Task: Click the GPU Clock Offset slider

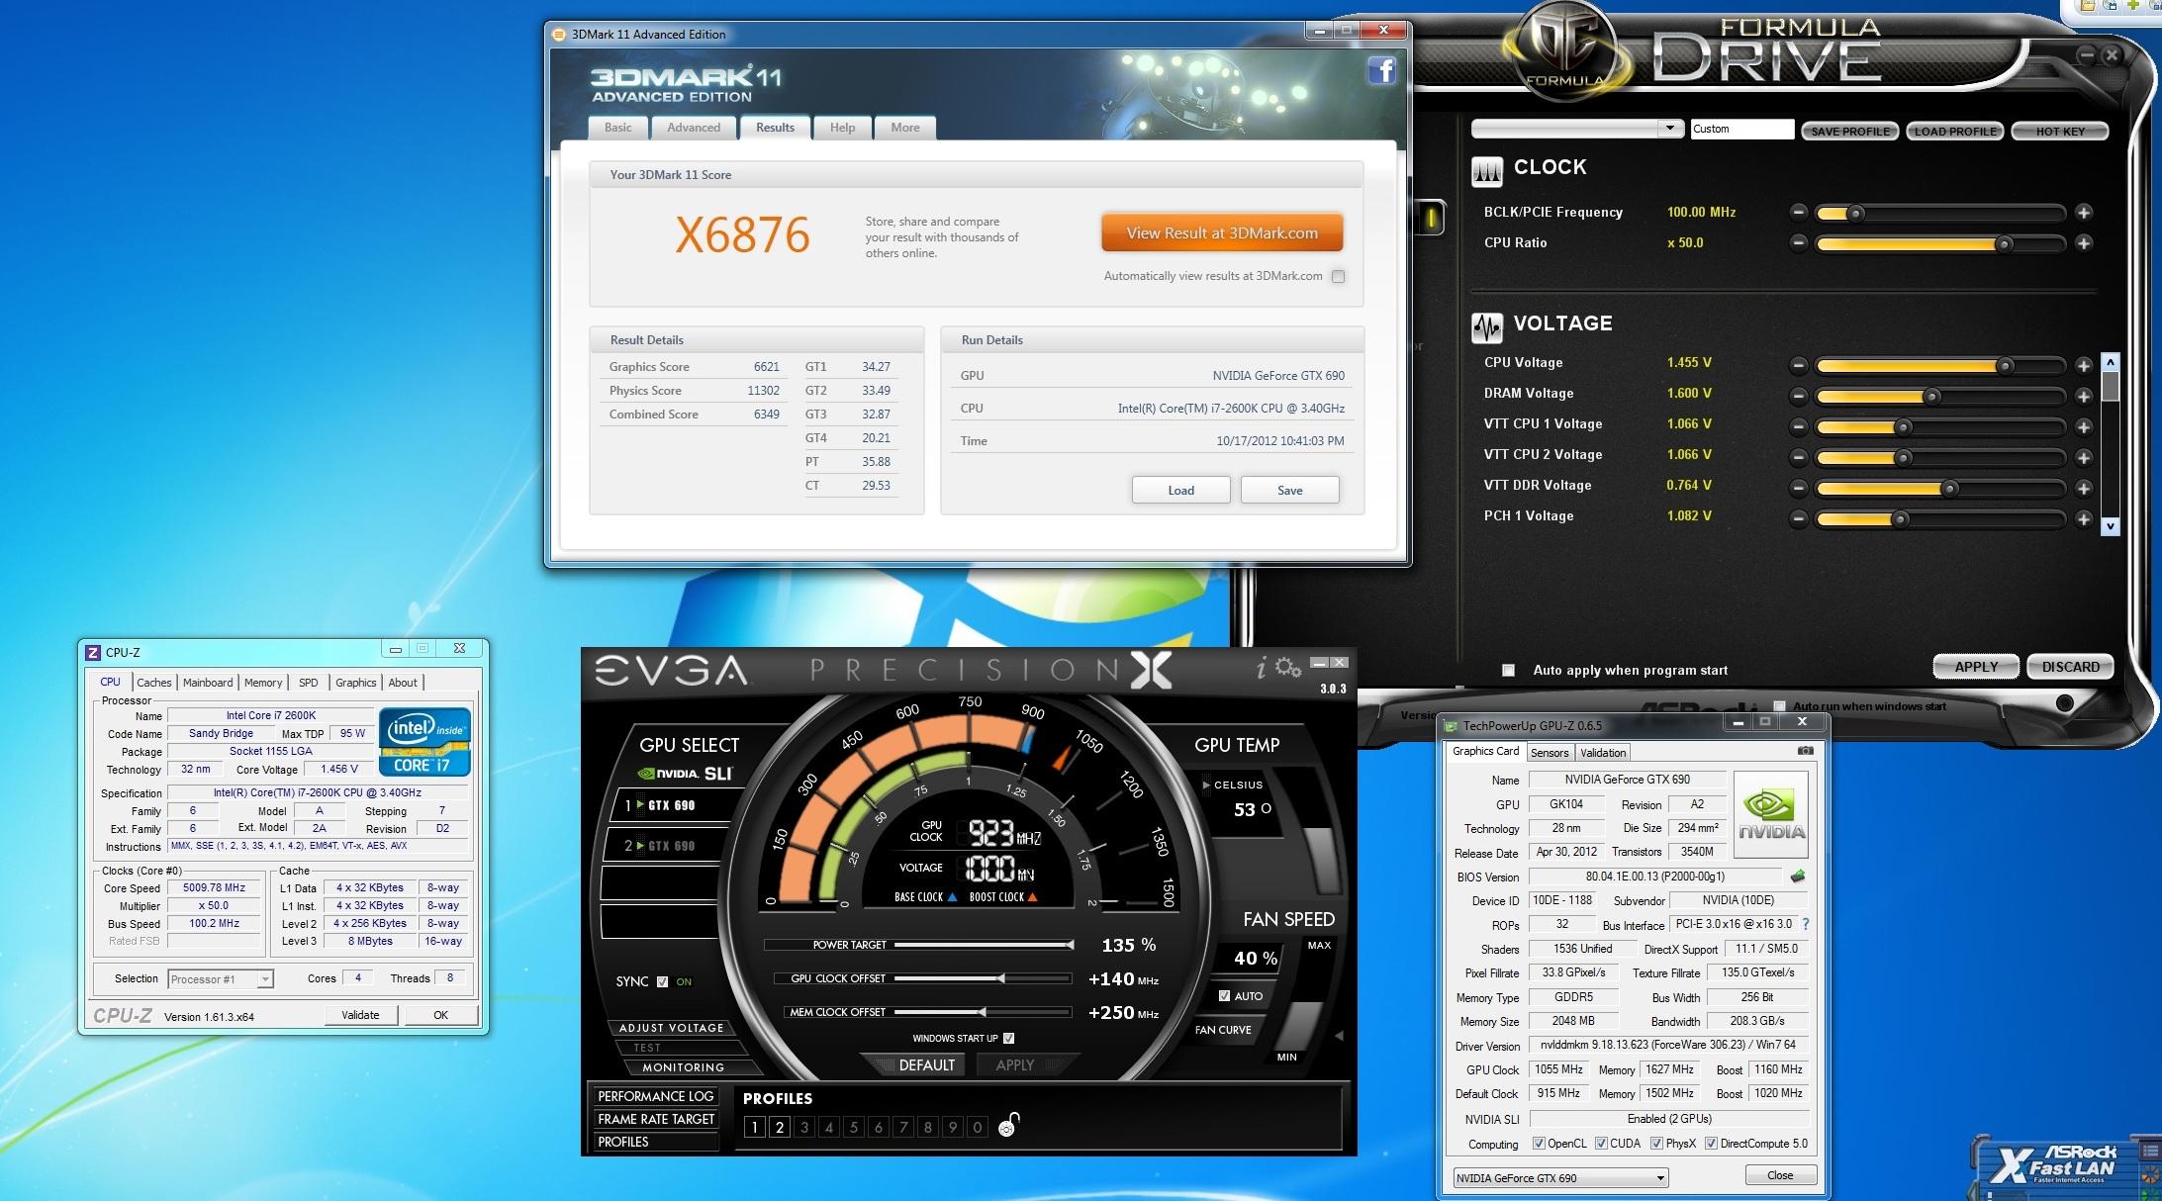Action: coord(983,978)
